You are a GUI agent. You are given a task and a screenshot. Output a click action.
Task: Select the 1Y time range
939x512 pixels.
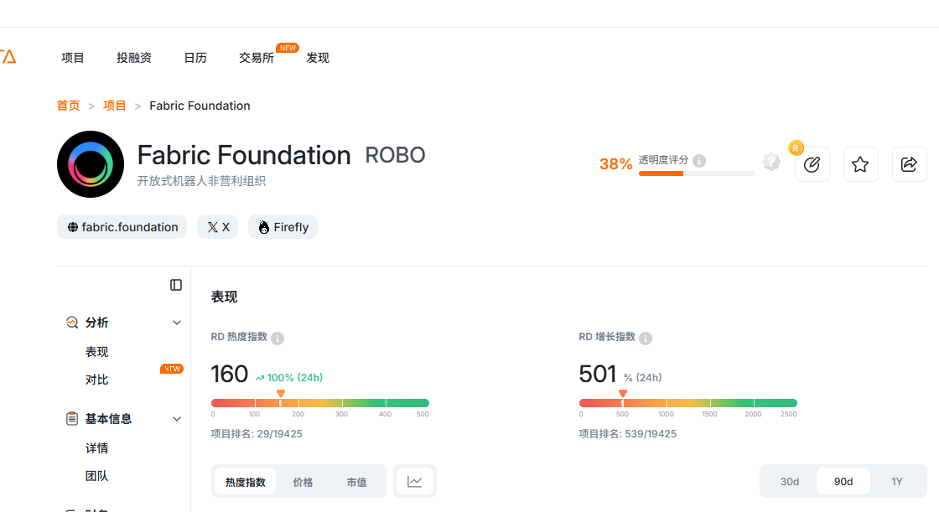pyautogui.click(x=897, y=481)
